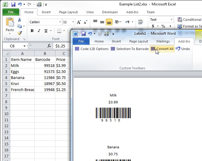Image resolution: width=202 pixels, height=161 pixels.
Task: Select row 4 header
Action: (x=6, y=78)
